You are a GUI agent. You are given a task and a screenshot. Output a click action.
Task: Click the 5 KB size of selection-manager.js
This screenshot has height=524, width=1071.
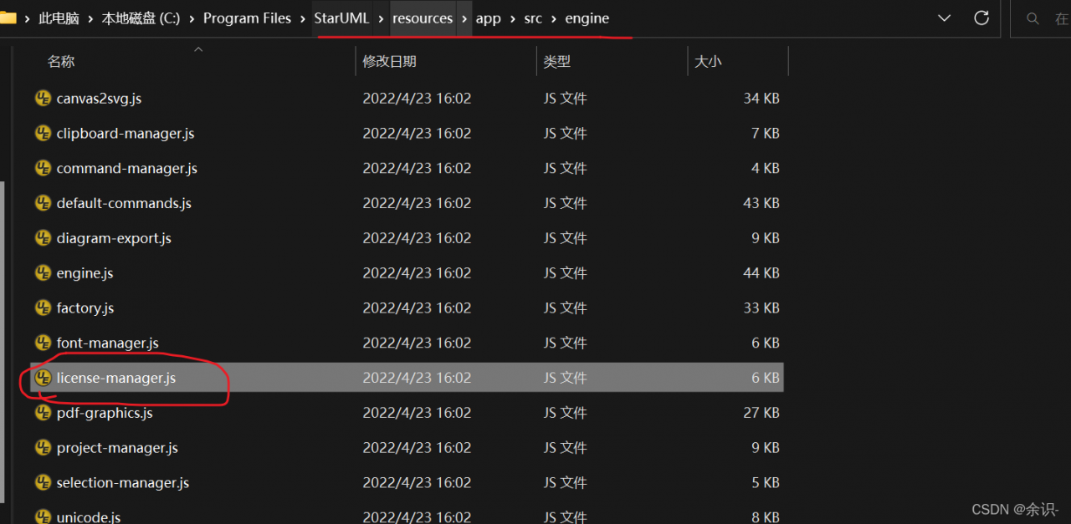pyautogui.click(x=766, y=483)
